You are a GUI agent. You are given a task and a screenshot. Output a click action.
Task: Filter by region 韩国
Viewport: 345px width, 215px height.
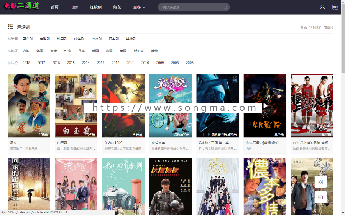[x=39, y=51]
